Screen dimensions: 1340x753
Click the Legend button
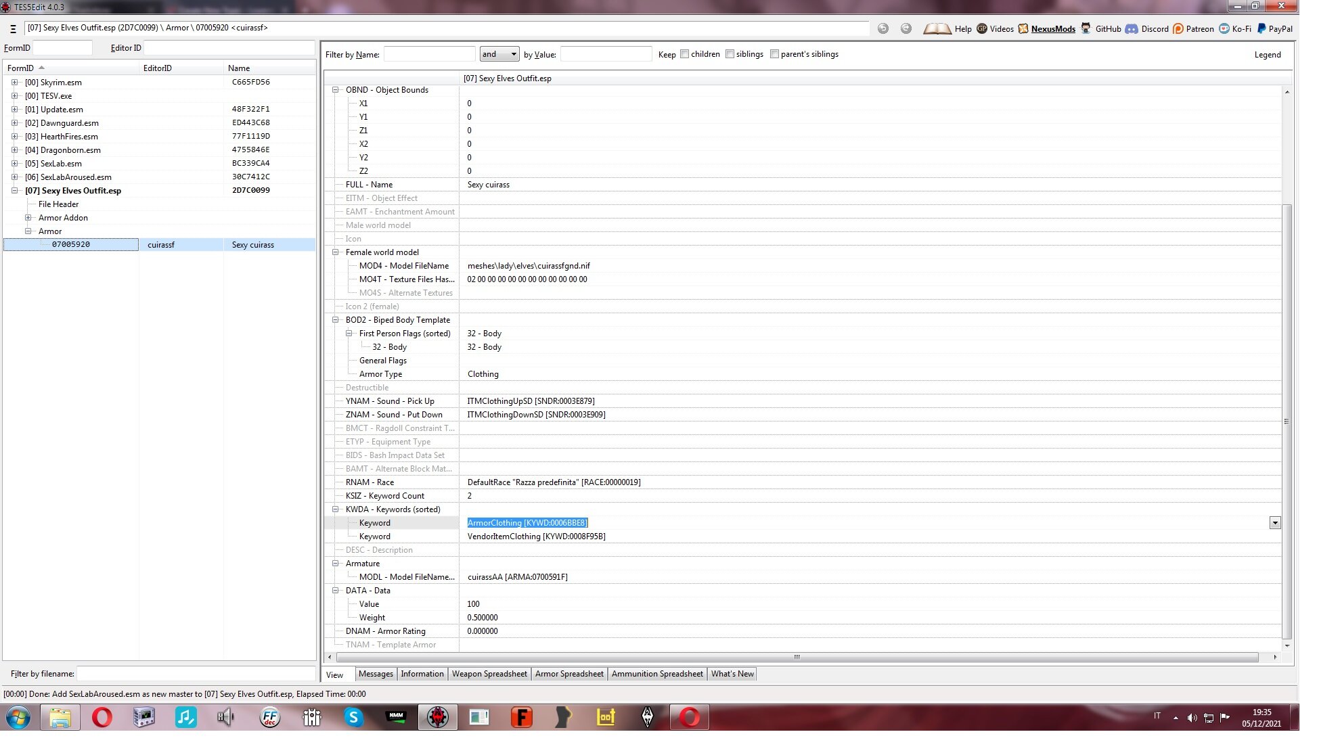click(x=1267, y=55)
